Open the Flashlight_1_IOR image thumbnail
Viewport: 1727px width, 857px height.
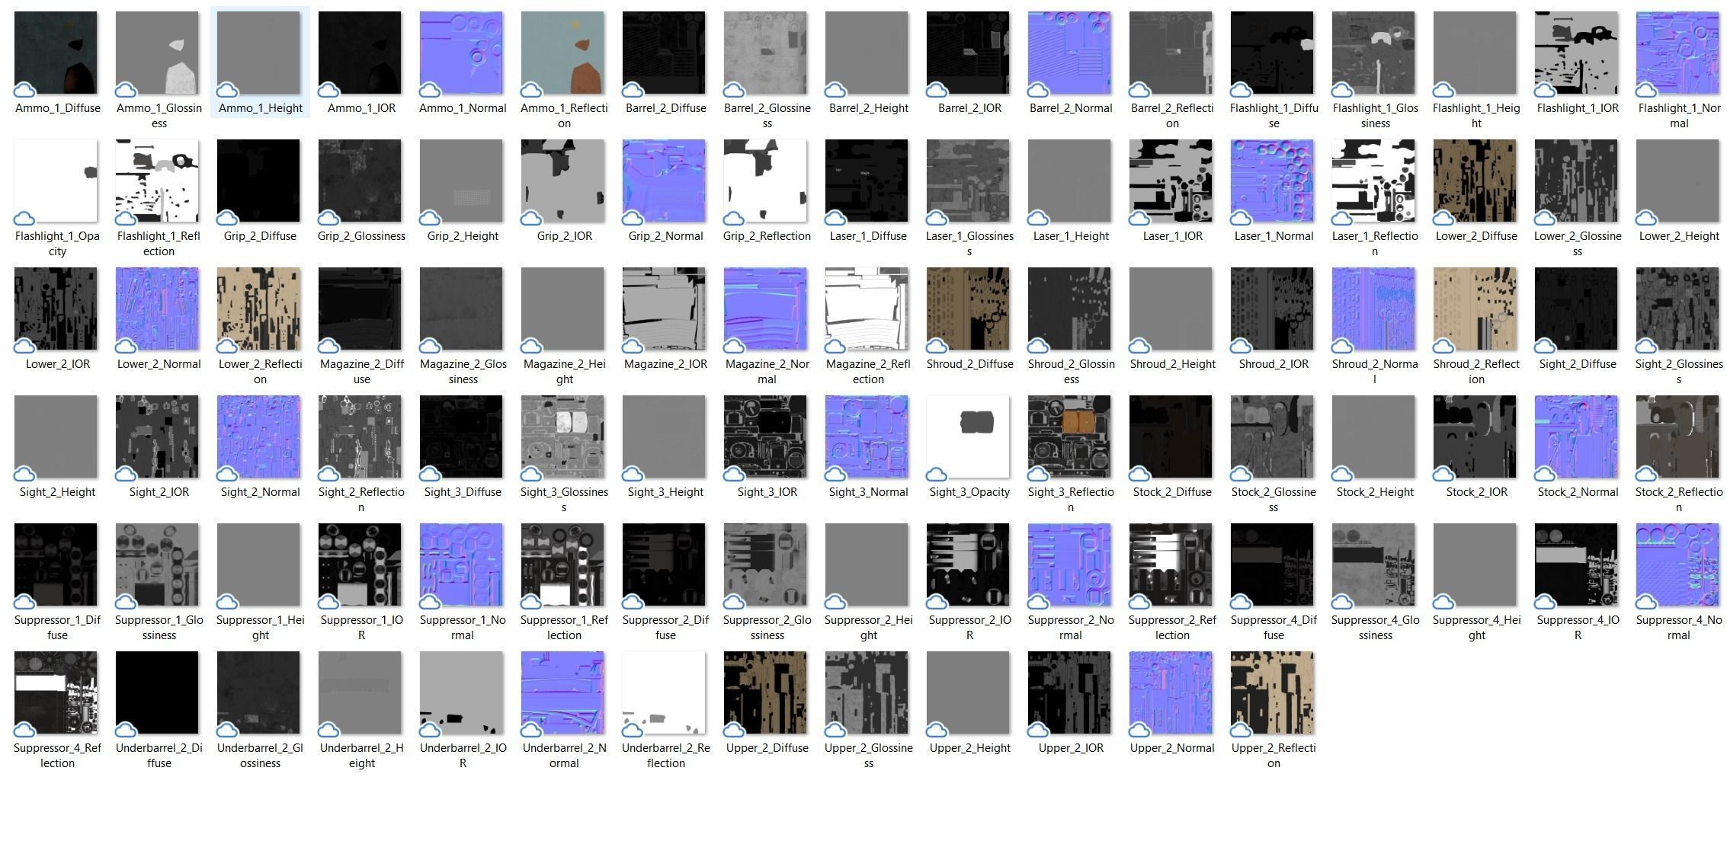(1576, 53)
